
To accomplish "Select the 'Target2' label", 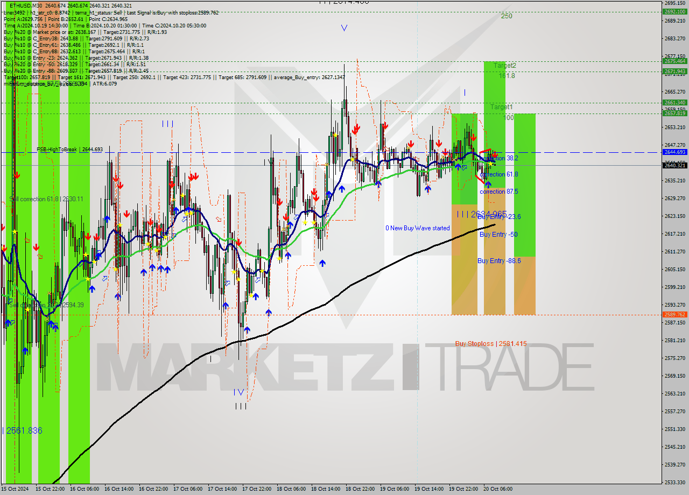I will [x=505, y=66].
